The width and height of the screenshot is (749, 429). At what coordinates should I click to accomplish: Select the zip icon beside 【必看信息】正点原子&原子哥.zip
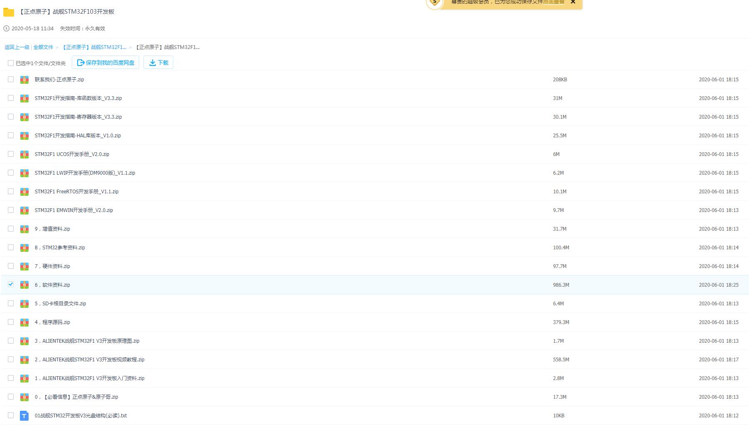[x=24, y=397]
